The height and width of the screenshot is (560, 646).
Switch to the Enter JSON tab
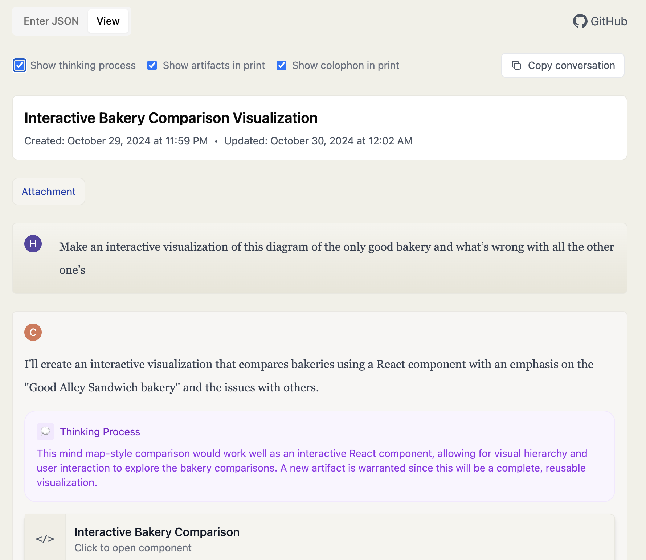pos(51,21)
